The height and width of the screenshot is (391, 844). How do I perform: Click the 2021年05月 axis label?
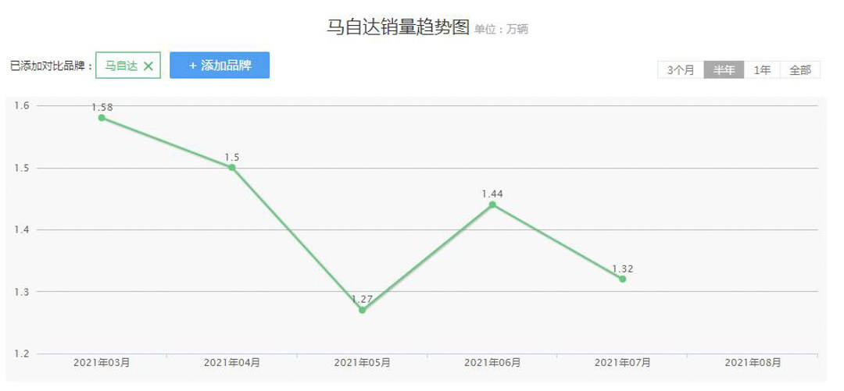[363, 362]
